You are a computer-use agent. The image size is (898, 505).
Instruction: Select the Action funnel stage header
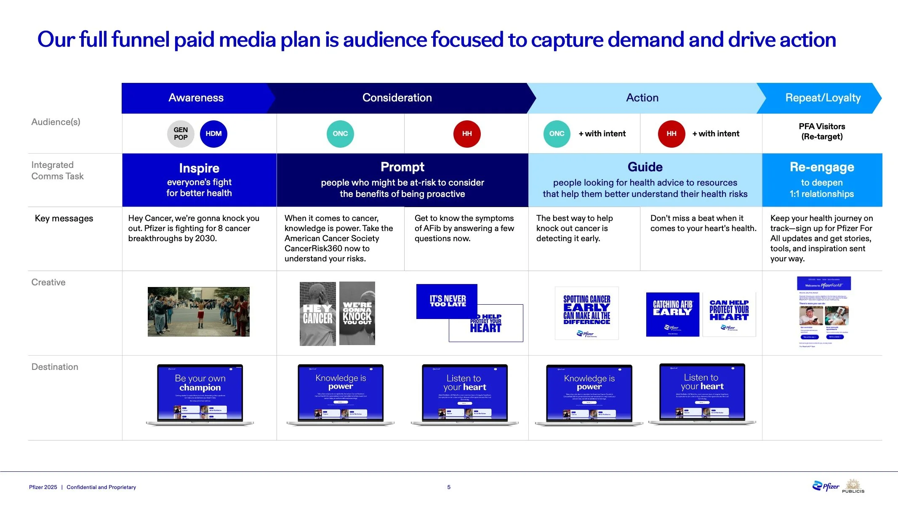point(642,98)
